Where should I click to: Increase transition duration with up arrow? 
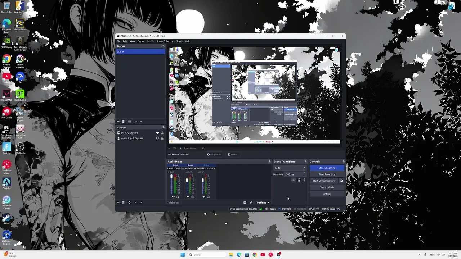(304, 173)
